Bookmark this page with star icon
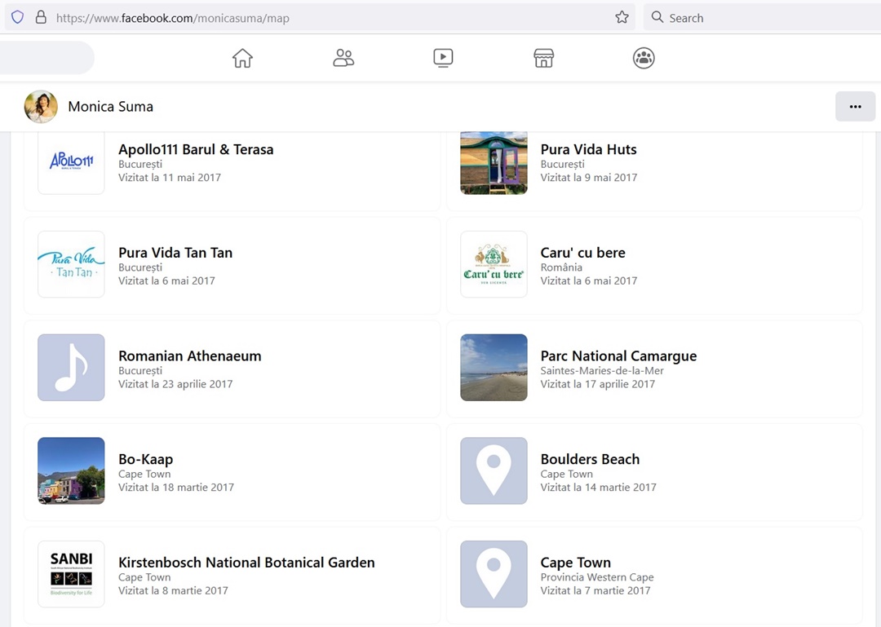The image size is (881, 627). (622, 17)
